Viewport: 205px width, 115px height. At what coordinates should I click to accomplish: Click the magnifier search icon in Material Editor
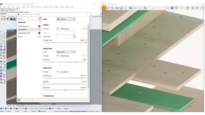click(40, 19)
